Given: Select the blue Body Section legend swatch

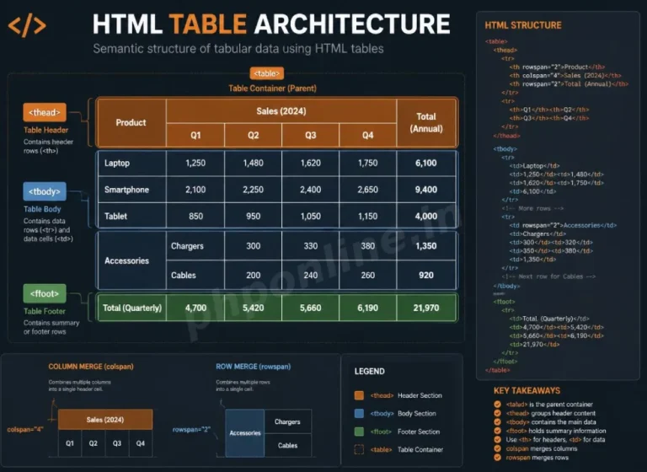Looking at the screenshot, I should coord(359,413).
